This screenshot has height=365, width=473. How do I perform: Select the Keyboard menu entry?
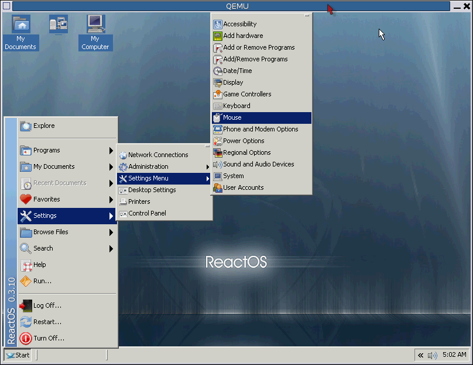point(262,106)
